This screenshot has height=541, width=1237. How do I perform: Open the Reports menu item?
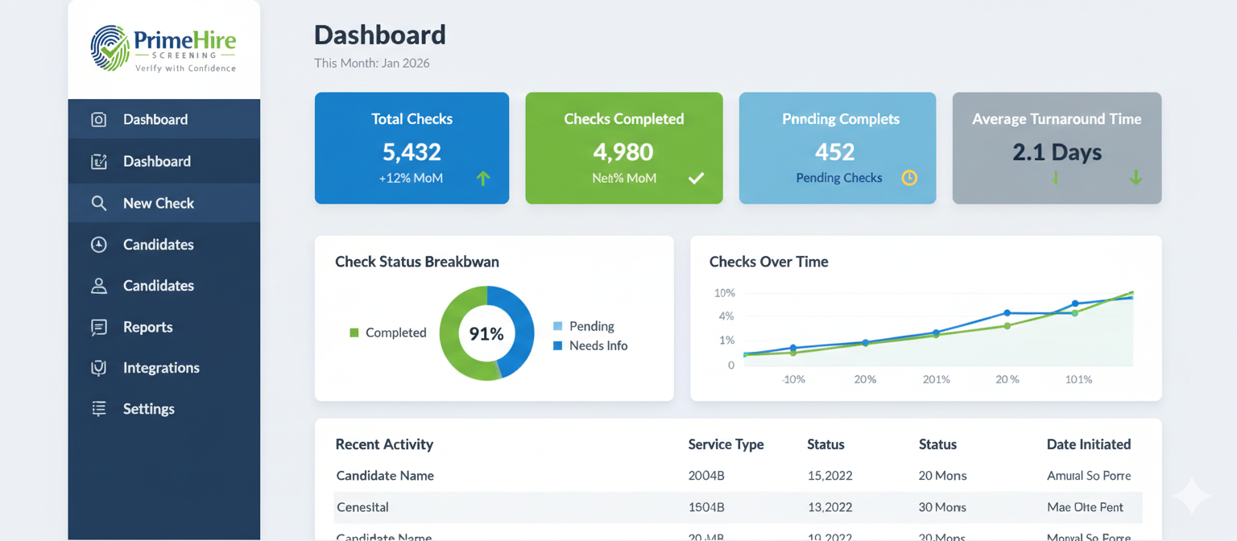click(x=147, y=327)
